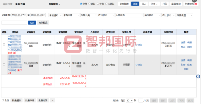The width and height of the screenshot is (201, 104).
Task: Check the 全选 select-all checkbox
Action: [x=3, y=100]
